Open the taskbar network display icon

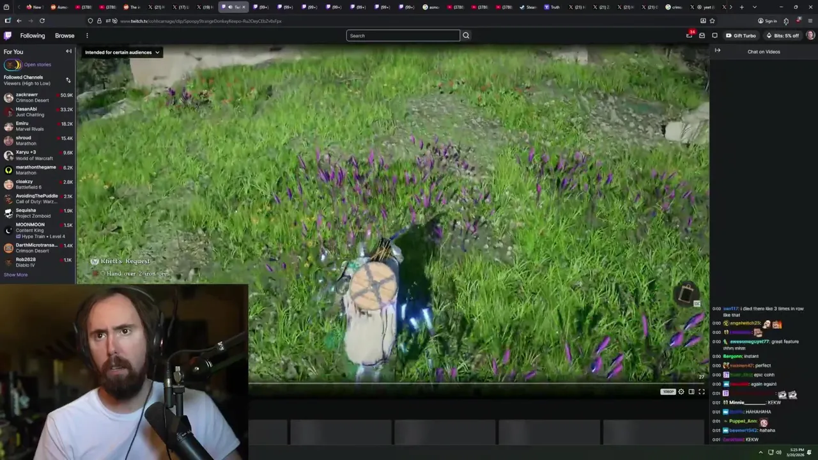[x=770, y=452]
